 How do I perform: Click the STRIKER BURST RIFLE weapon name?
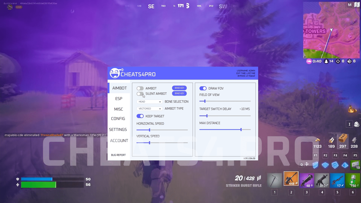pos(244,186)
